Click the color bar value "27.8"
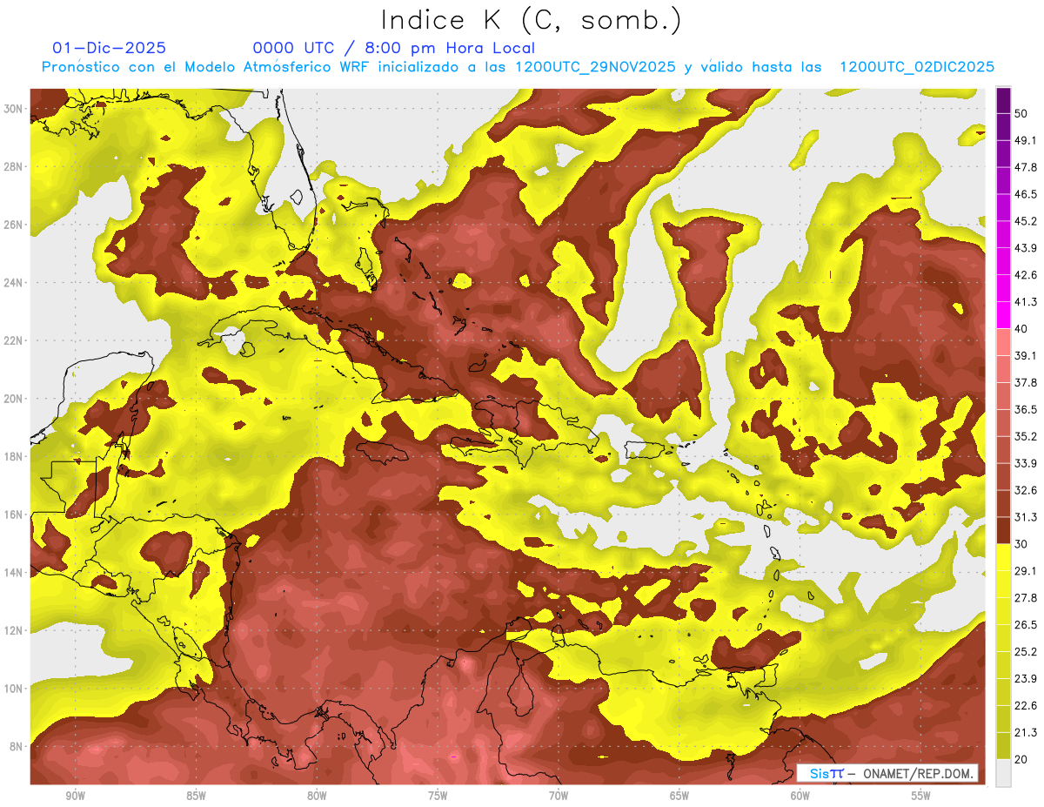 [x=1026, y=598]
